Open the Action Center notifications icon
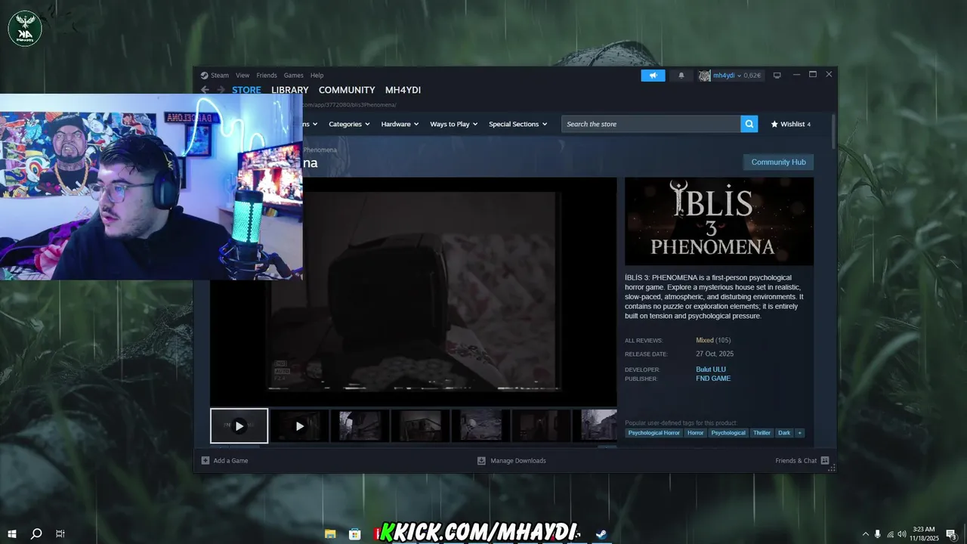This screenshot has width=967, height=544. pyautogui.click(x=951, y=533)
